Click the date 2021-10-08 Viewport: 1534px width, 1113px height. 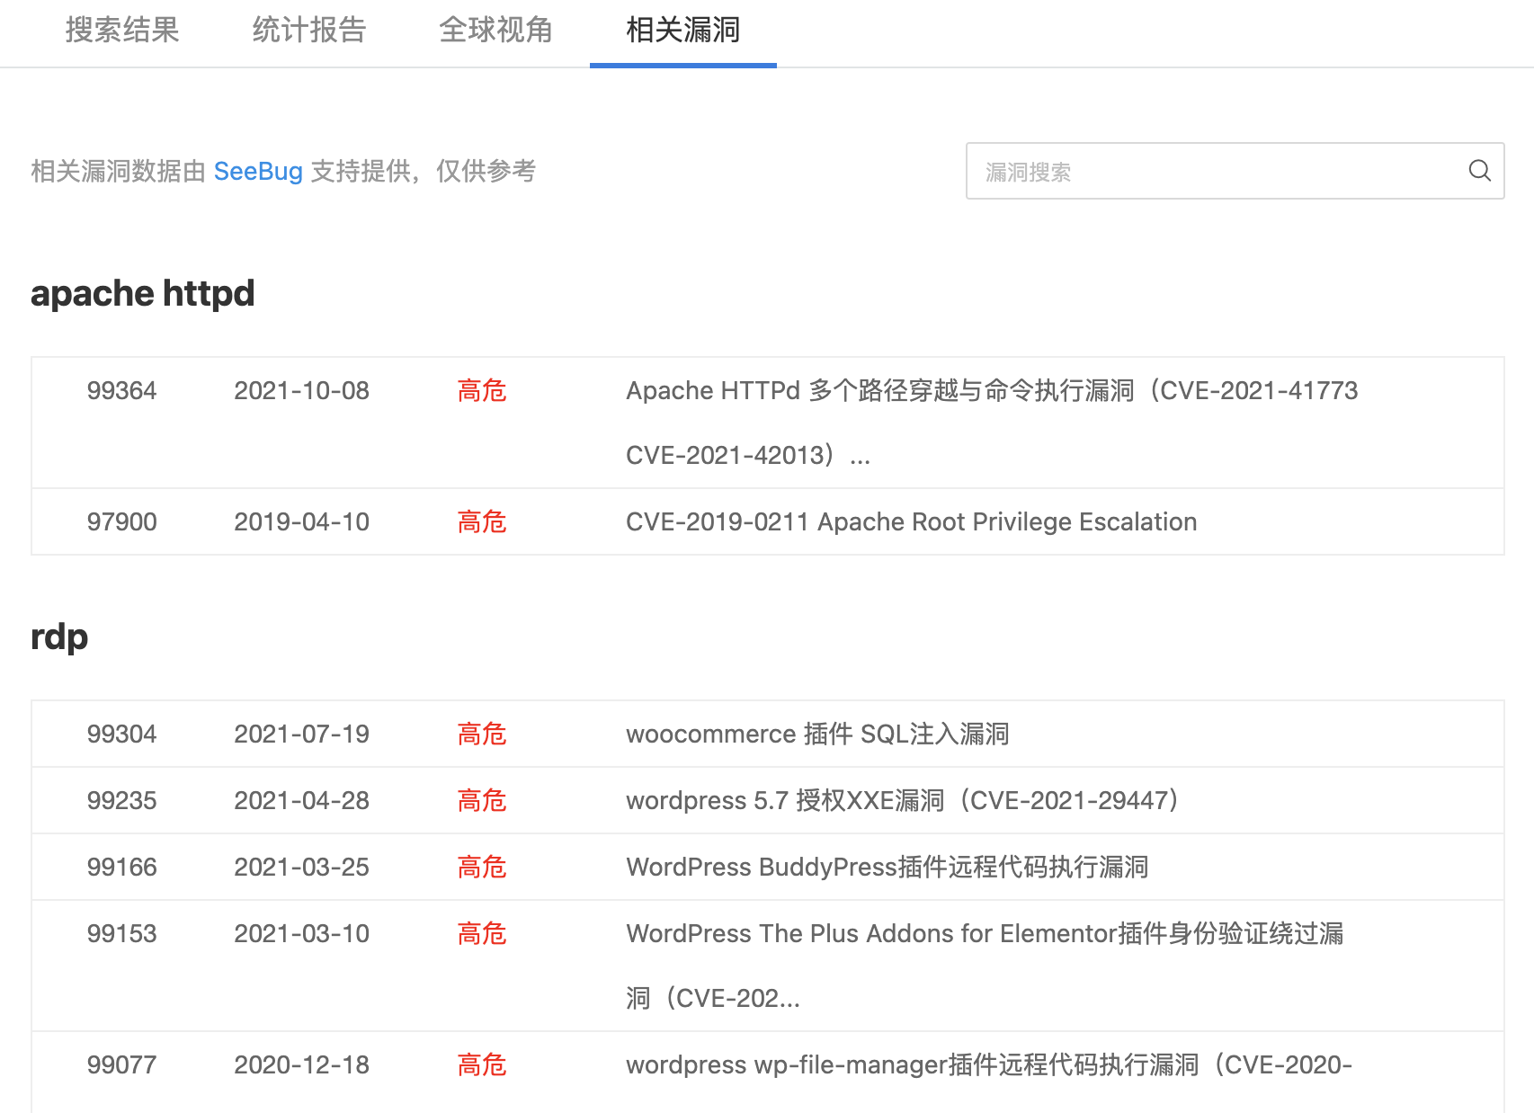pyautogui.click(x=301, y=390)
